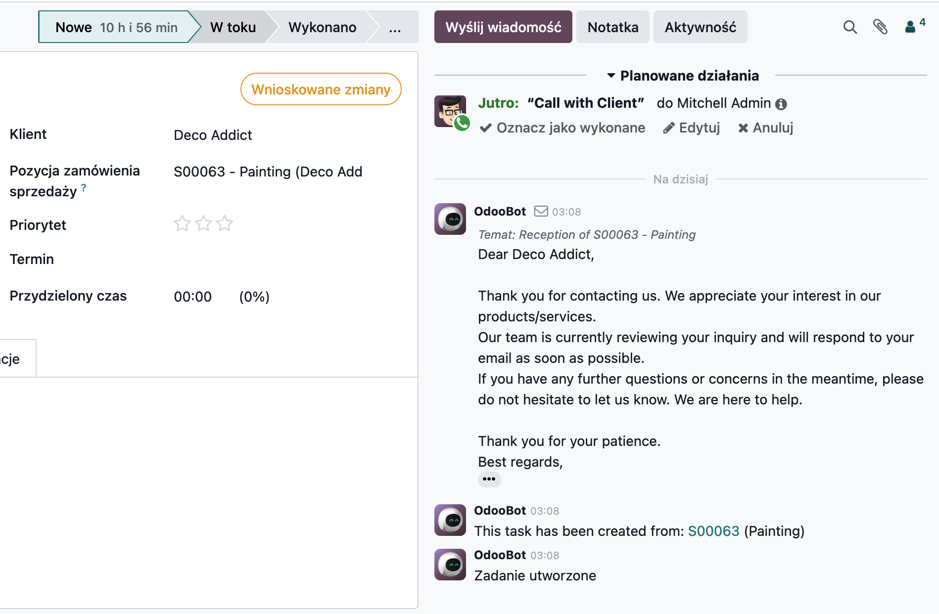The width and height of the screenshot is (939, 614).
Task: Expand the truncated OdooBot email with the ellipsis
Action: coord(489,479)
